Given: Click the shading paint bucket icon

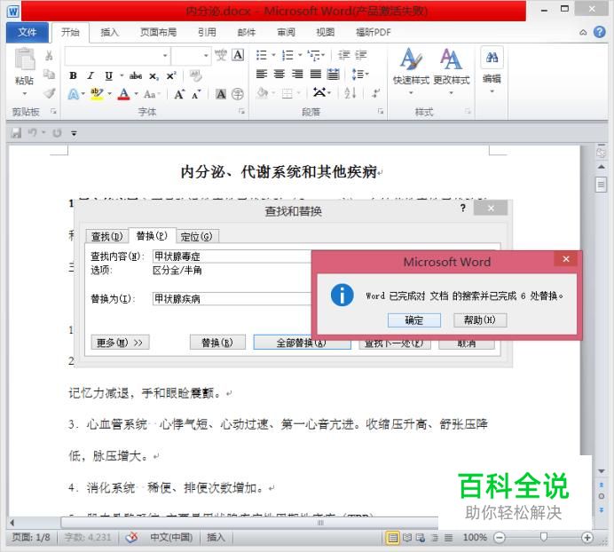Looking at the screenshot, I should click(x=263, y=93).
